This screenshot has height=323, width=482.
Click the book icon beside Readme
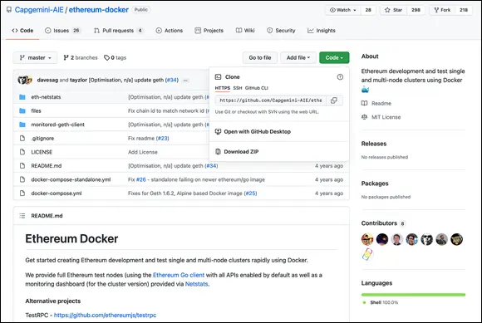click(x=364, y=103)
